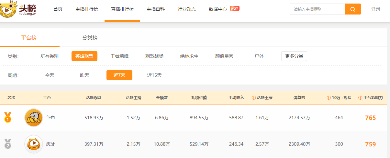Select 所有类别 category filter
The width and height of the screenshot is (390, 158).
point(50,56)
